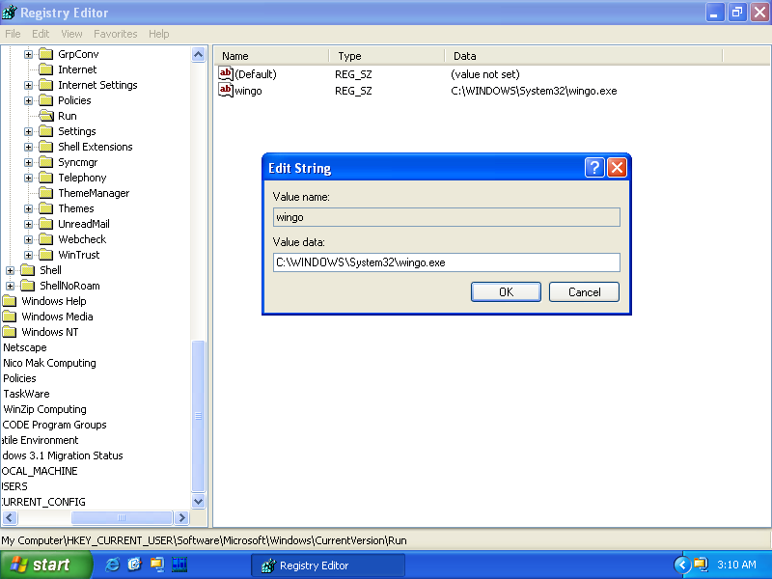This screenshot has height=579, width=772.
Task: Cancel the Edit String dialog
Action: coord(584,292)
